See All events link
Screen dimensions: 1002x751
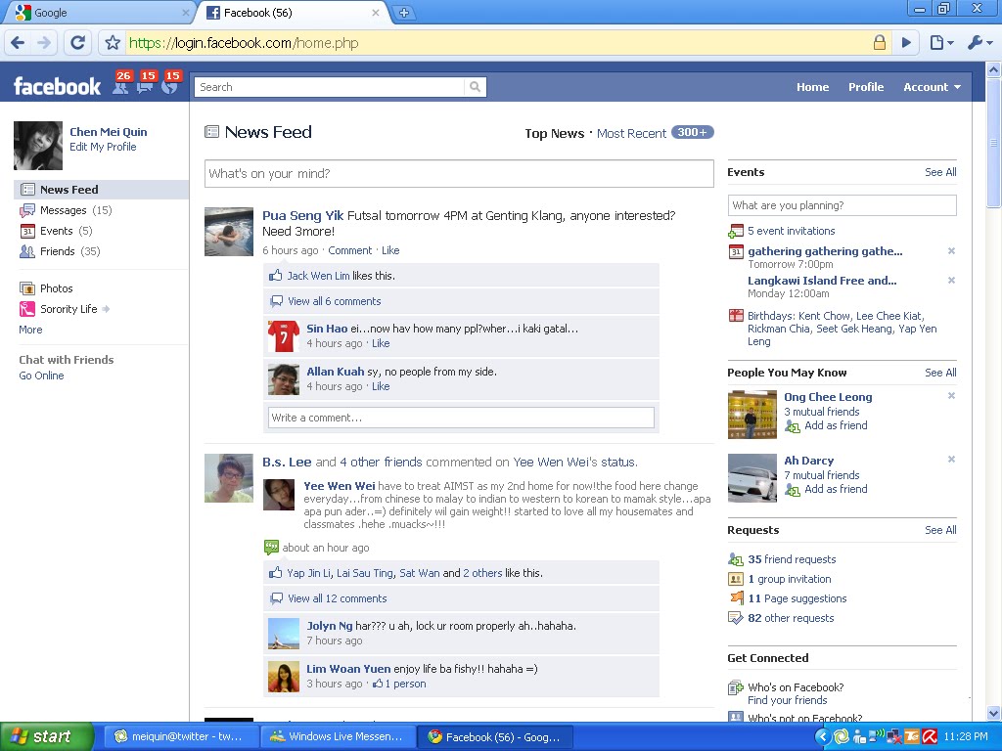(940, 172)
